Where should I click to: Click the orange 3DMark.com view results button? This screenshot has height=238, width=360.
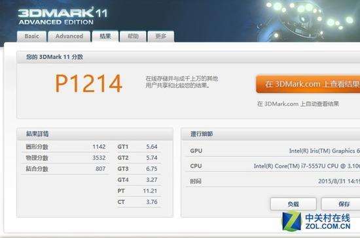(x=308, y=84)
